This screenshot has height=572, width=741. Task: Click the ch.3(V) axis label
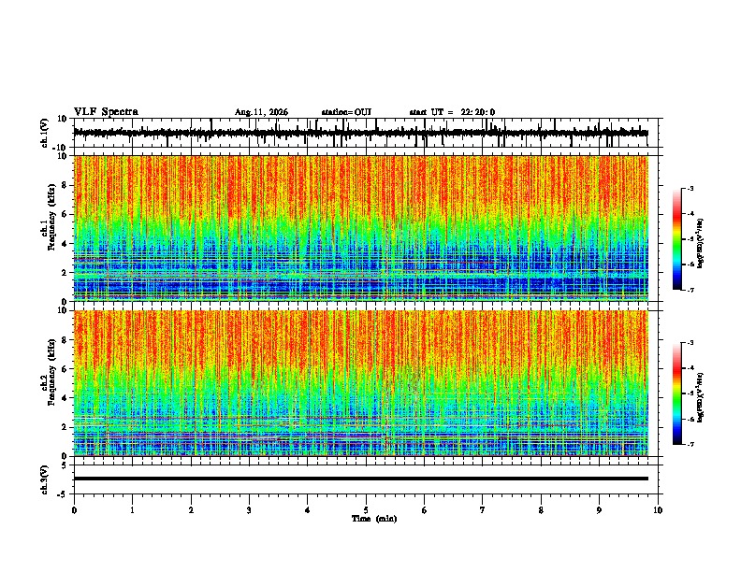pyautogui.click(x=44, y=479)
